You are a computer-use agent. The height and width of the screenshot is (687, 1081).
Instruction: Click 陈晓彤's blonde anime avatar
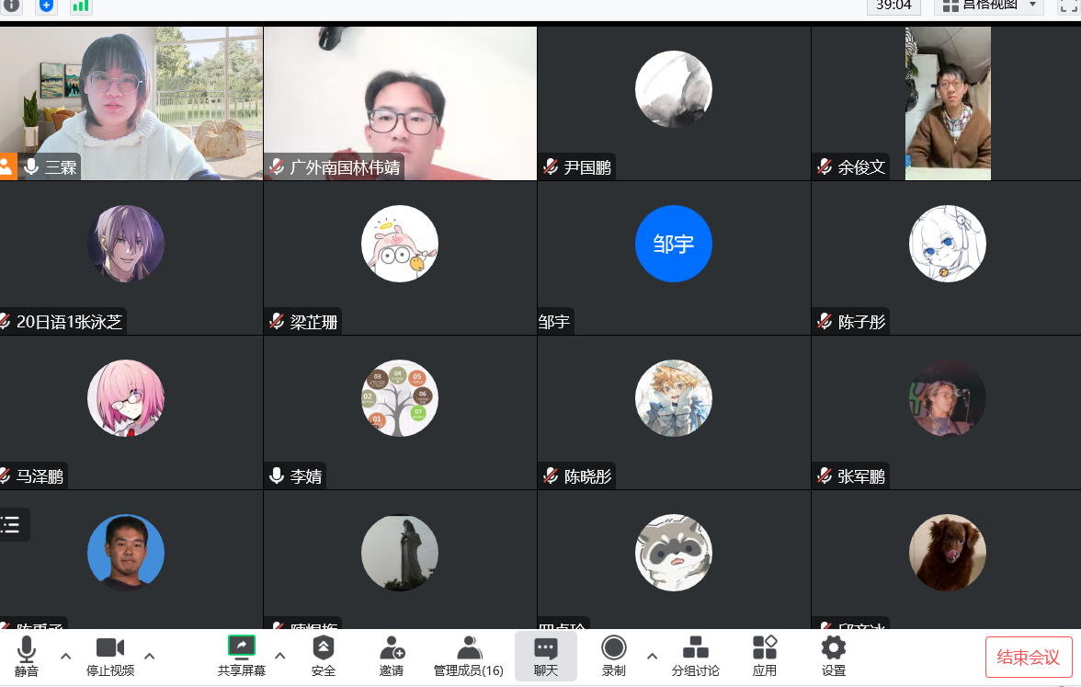click(x=674, y=398)
